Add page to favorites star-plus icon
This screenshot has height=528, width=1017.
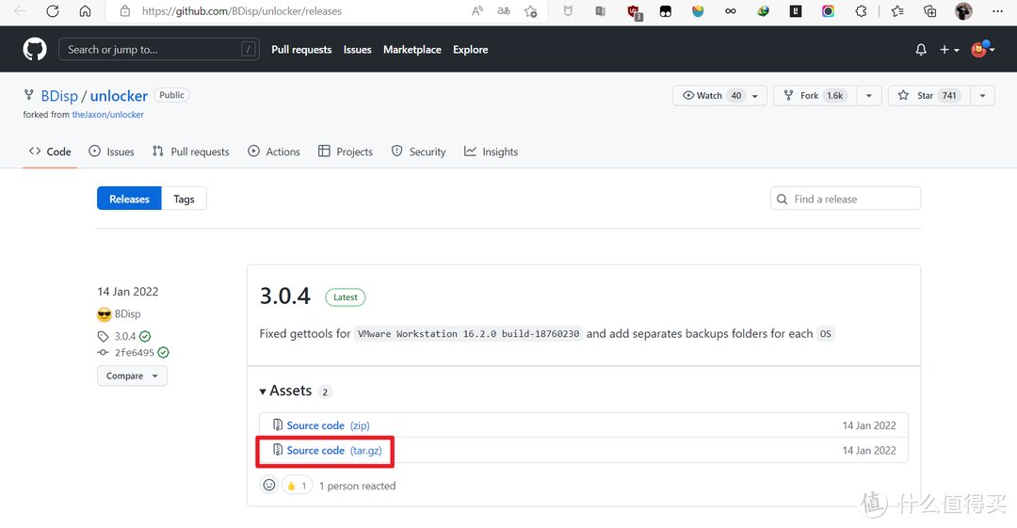[x=530, y=11]
